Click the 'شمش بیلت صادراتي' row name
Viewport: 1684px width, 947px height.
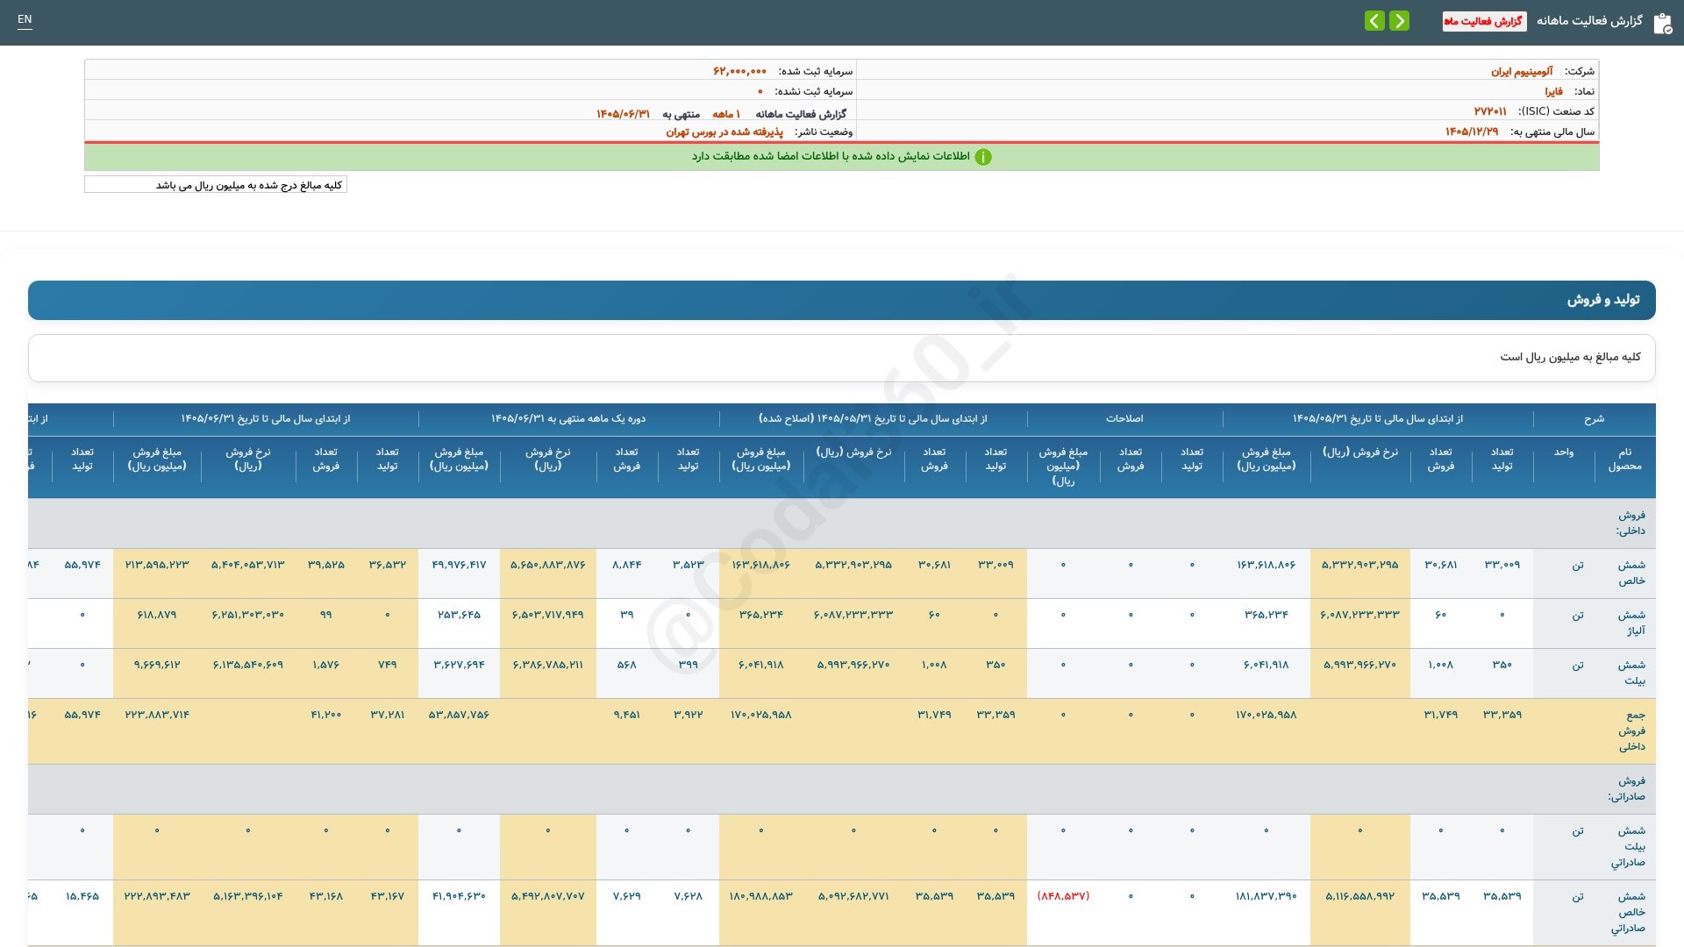coord(1628,846)
